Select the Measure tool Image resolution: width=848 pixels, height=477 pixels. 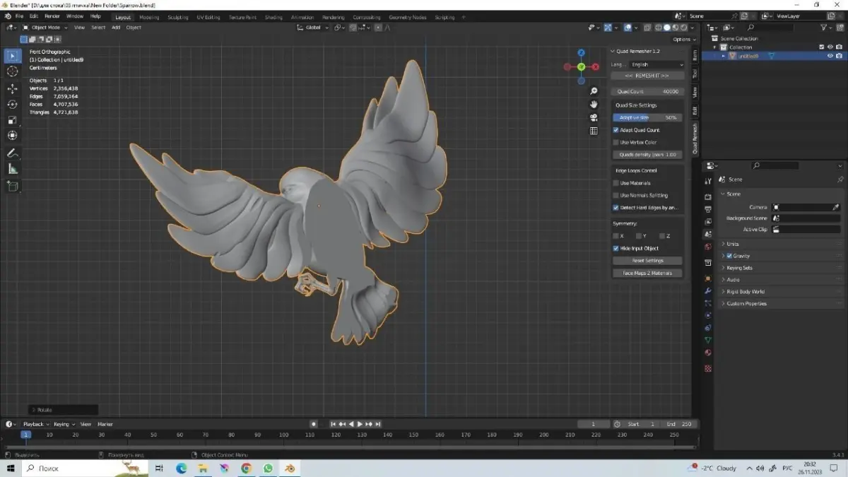pos(13,169)
